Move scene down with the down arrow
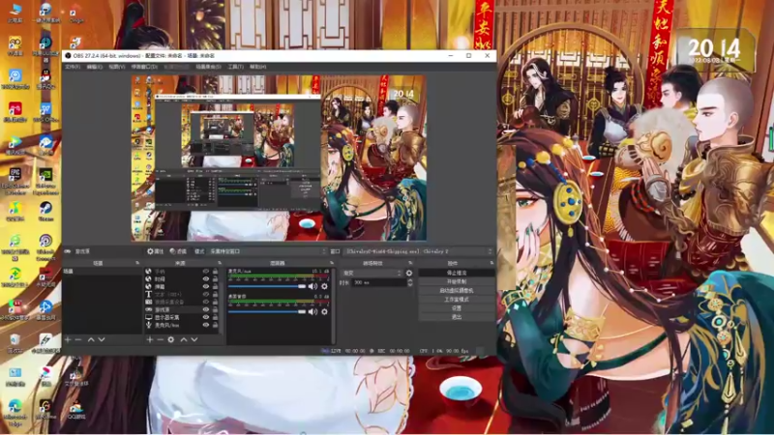The image size is (774, 435). pyautogui.click(x=102, y=340)
